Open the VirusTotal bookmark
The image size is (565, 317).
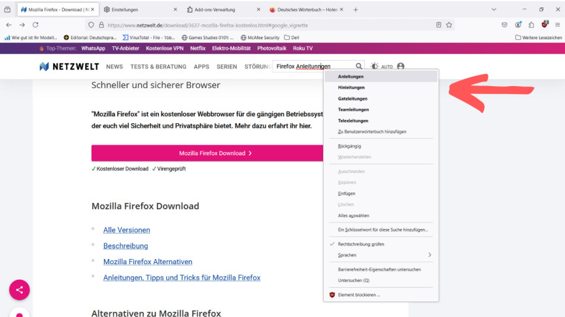[149, 37]
